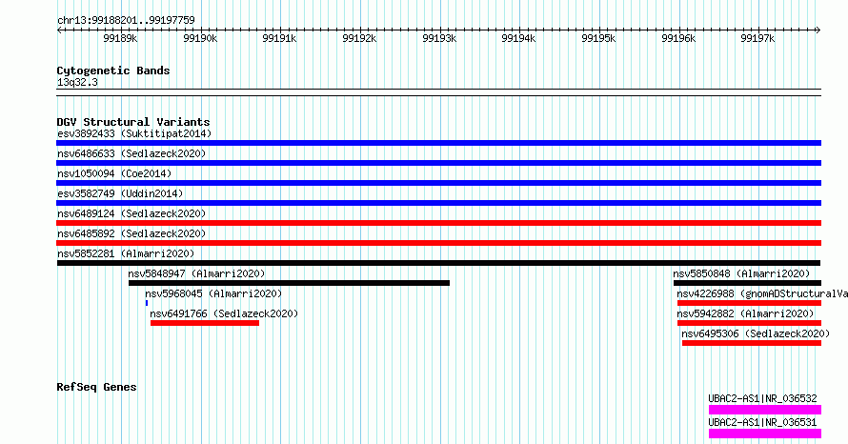Select the magenta bar under UBAC2-AS1|NR_036532
This screenshot has width=848, height=444.
[765, 410]
